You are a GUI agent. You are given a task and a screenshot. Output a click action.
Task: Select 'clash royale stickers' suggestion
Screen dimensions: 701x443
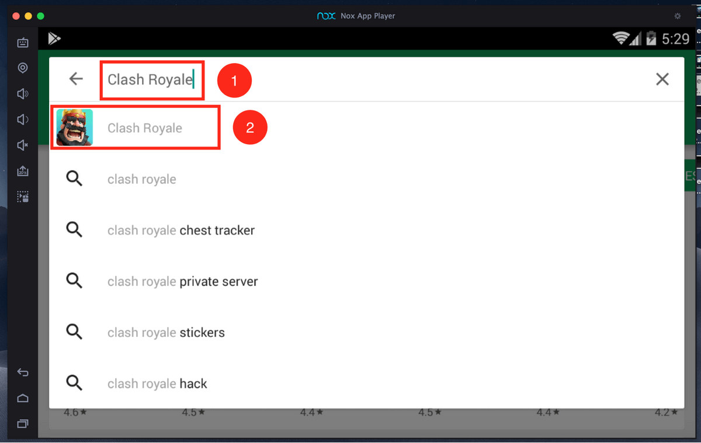366,332
